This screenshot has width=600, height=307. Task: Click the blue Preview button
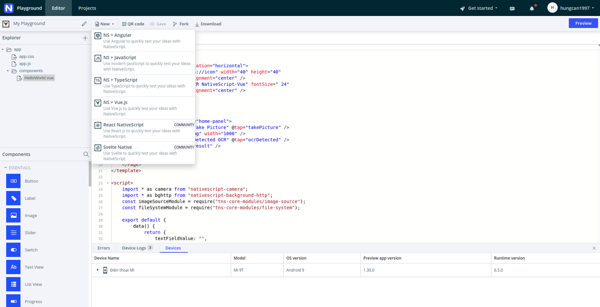tap(583, 23)
